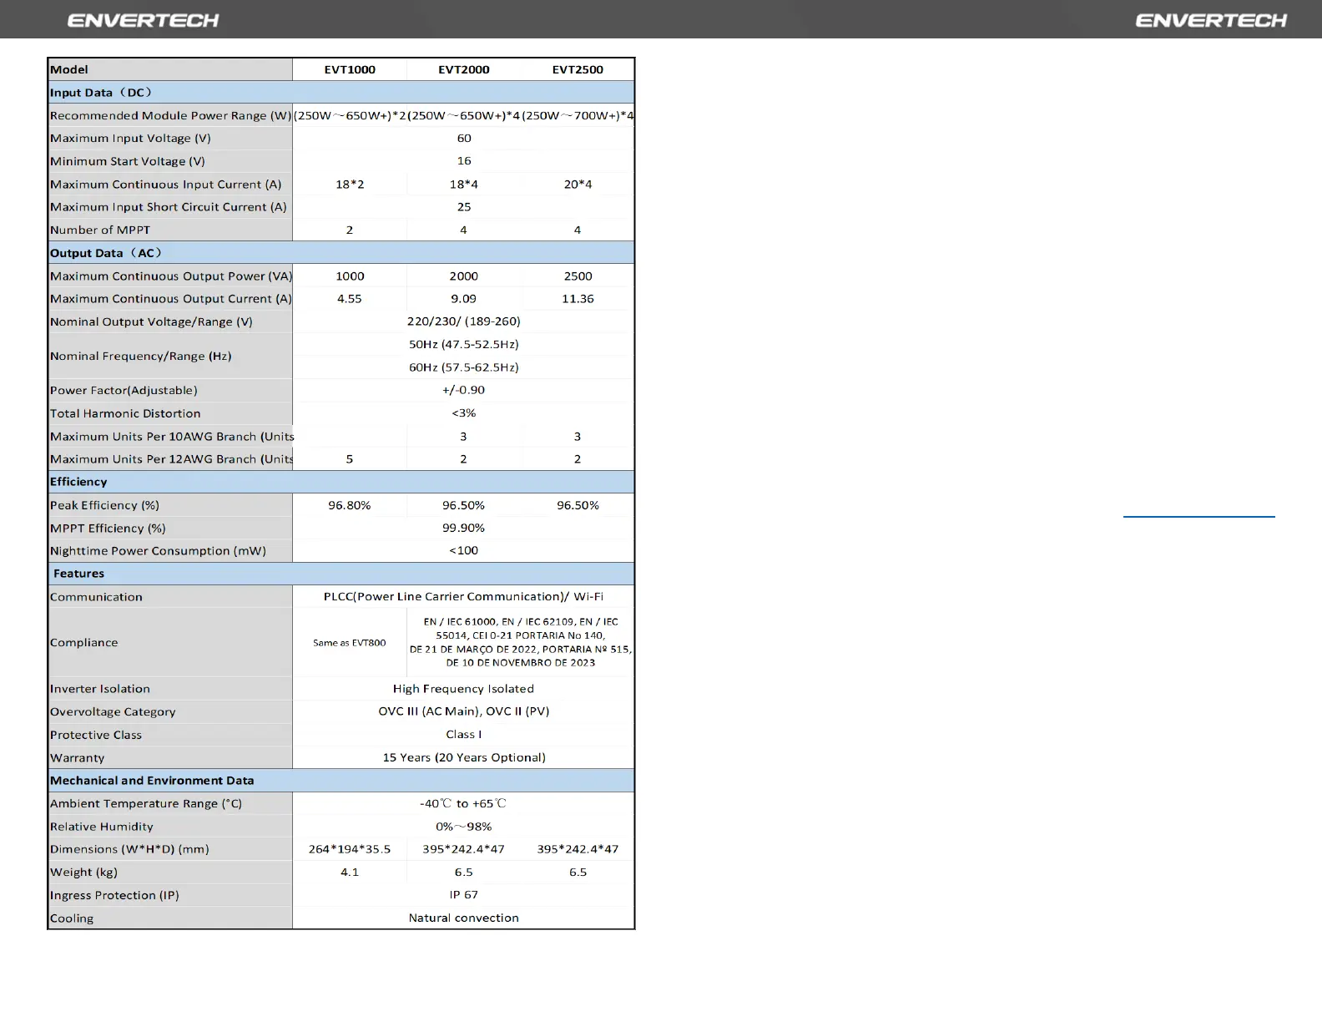Click the Output Data (AC) section header
This screenshot has height=1022, width=1322.
(106, 253)
